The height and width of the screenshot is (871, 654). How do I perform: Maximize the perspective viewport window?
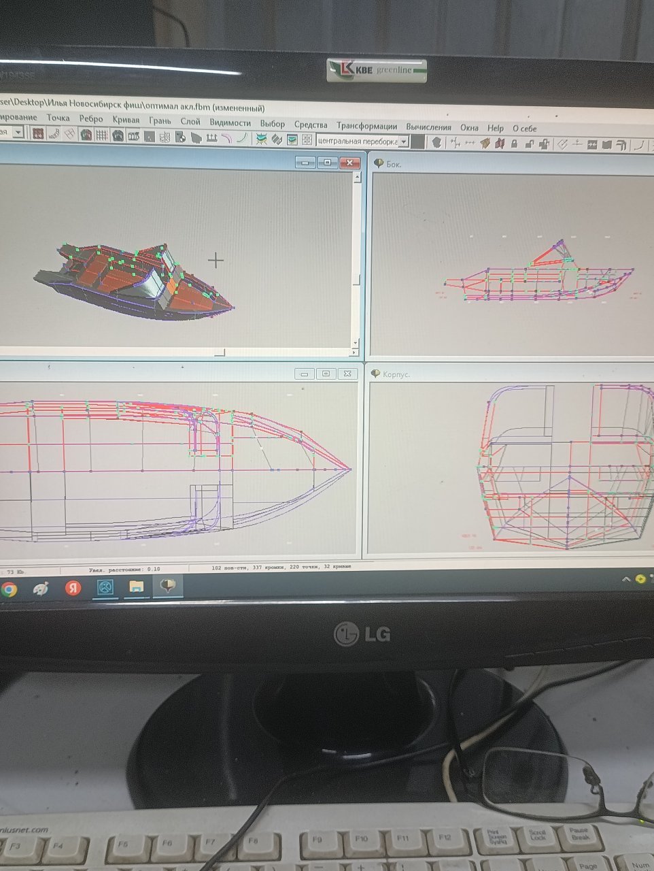point(327,163)
